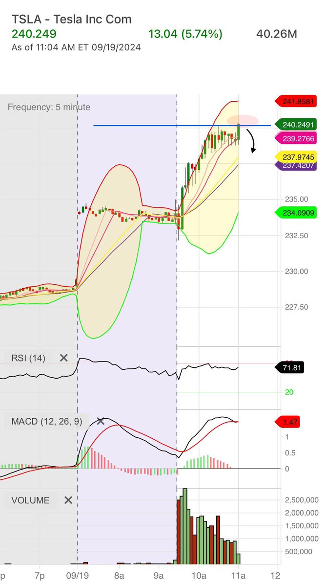Image resolution: width=326 pixels, height=587 pixels.
Task: Select the red 241.8581 upper band tag
Action: [x=296, y=102]
